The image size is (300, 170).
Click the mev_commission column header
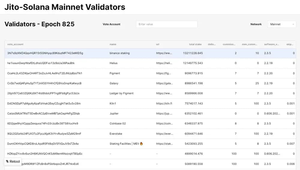(x=250, y=44)
